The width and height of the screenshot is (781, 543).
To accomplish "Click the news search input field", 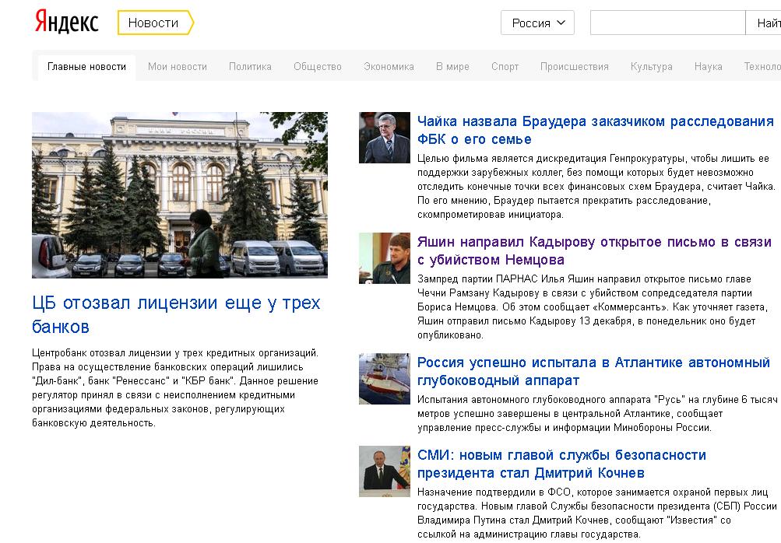I will 667,23.
